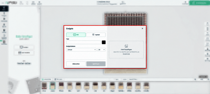Close the Ereignis dialog with X
Screen dimensions: 210x94
point(142,28)
